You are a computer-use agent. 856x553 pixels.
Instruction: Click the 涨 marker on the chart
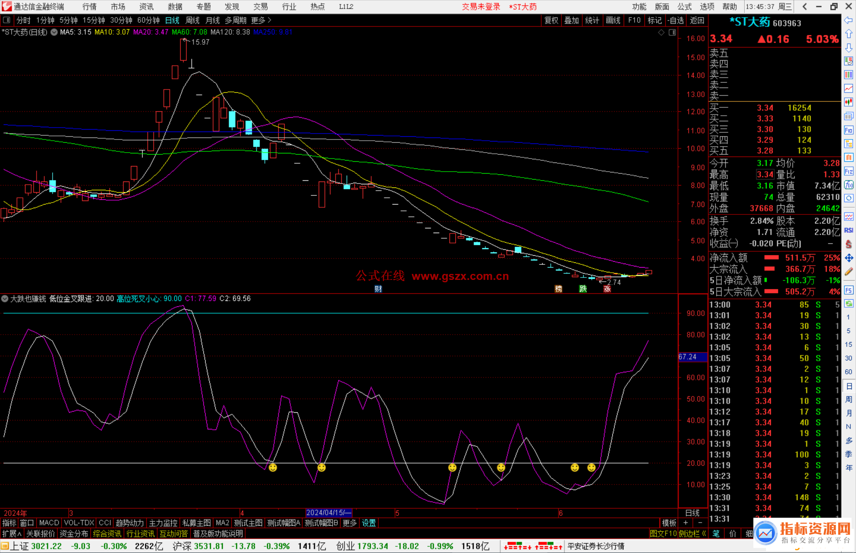607,289
